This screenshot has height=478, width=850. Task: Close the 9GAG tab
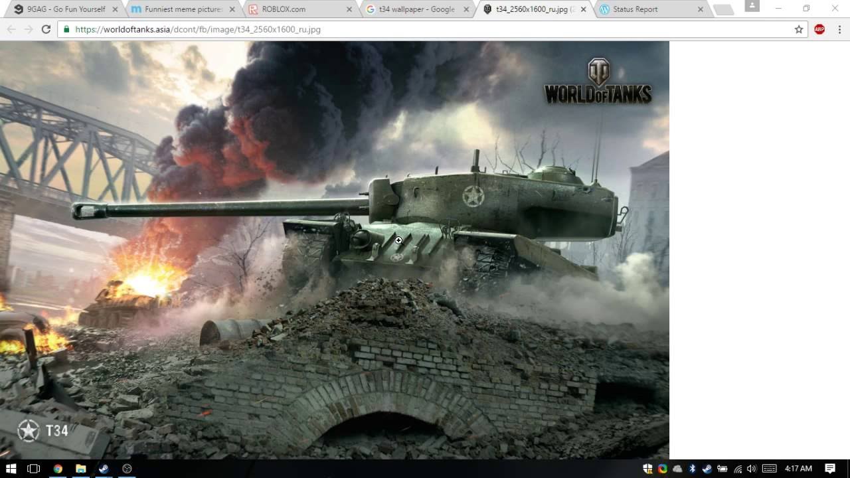click(115, 9)
